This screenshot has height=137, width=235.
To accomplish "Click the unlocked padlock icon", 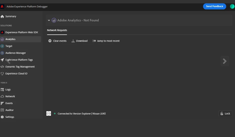I will tap(222, 114).
